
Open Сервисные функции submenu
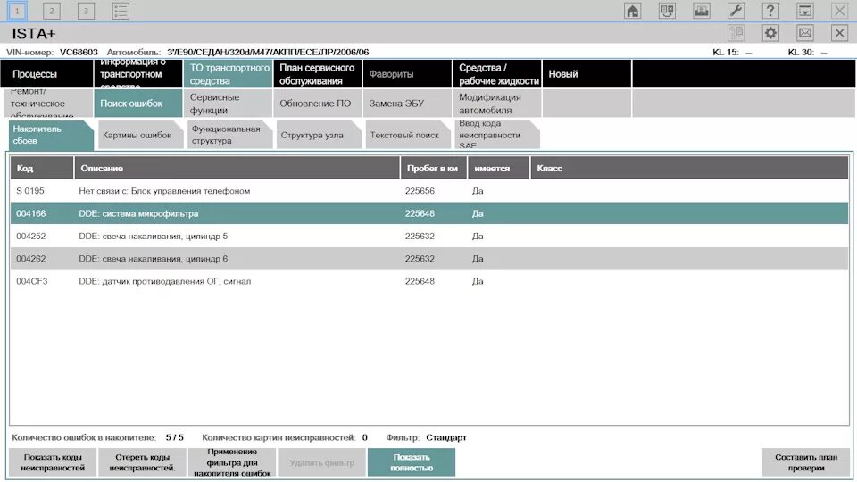coord(228,104)
